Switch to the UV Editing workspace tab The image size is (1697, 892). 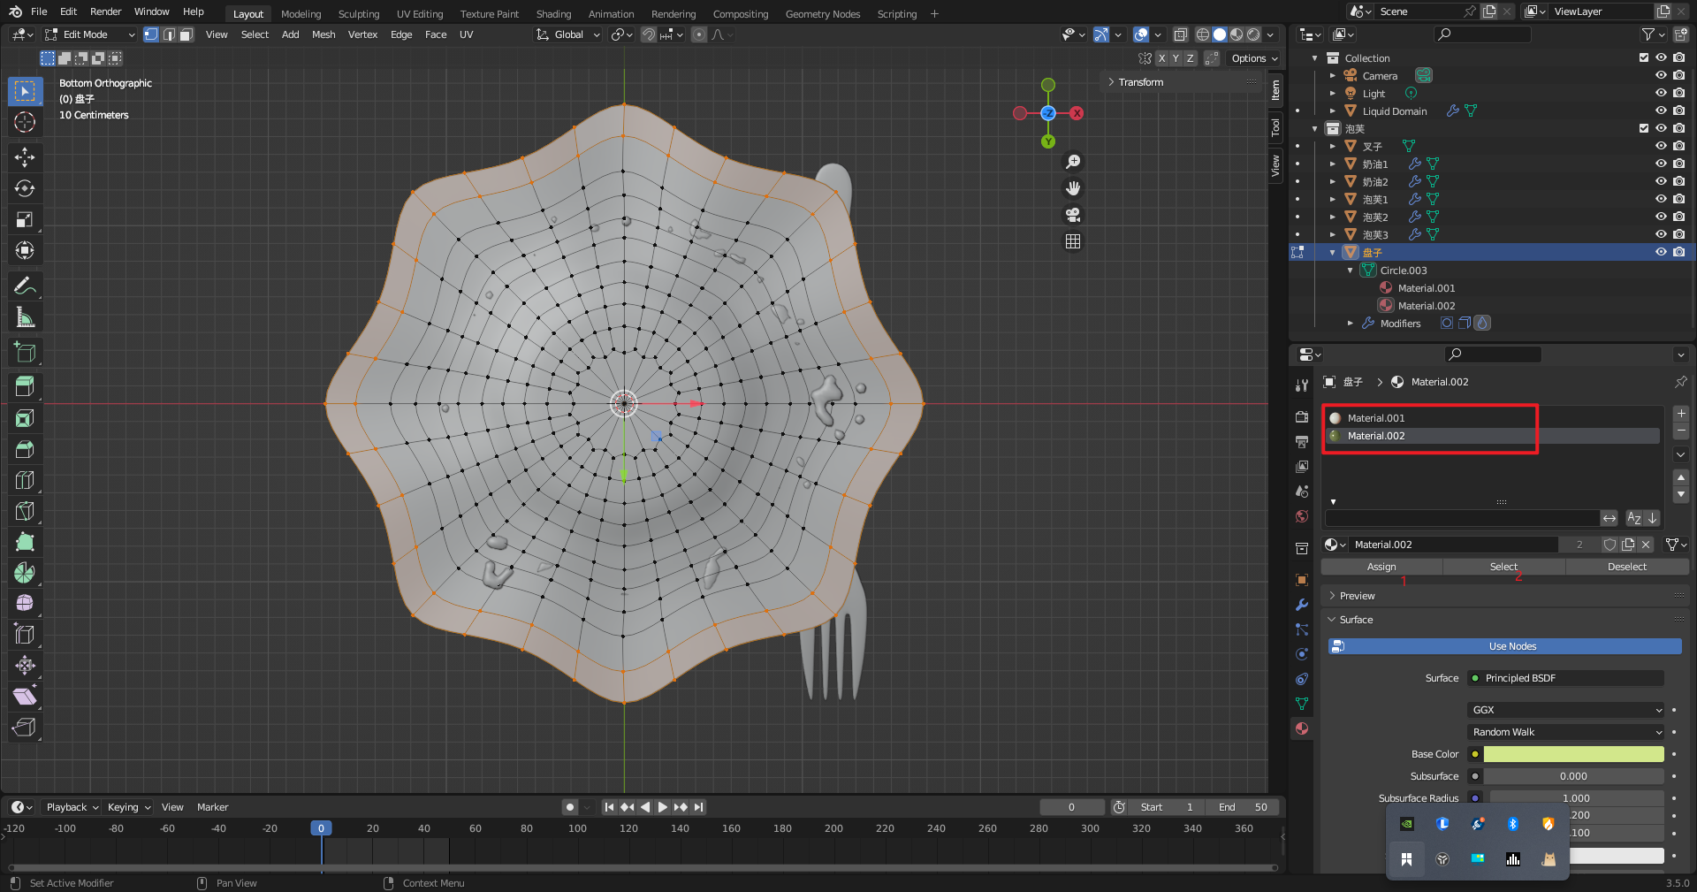point(419,14)
